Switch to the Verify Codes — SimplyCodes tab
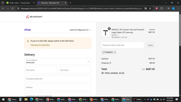The image size is (181, 102). coord(20,3)
